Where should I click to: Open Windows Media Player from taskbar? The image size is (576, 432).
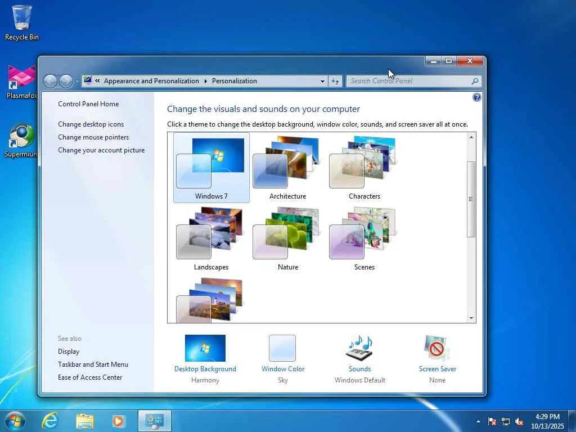pos(119,421)
